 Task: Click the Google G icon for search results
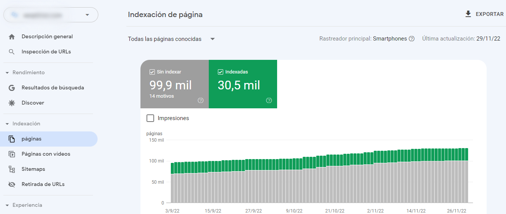(x=12, y=88)
